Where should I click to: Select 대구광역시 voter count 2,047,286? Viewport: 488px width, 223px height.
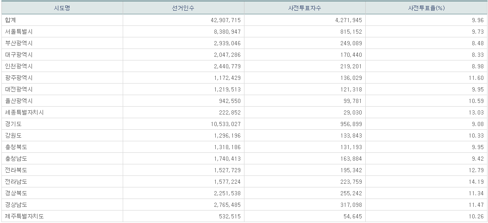pos(225,54)
